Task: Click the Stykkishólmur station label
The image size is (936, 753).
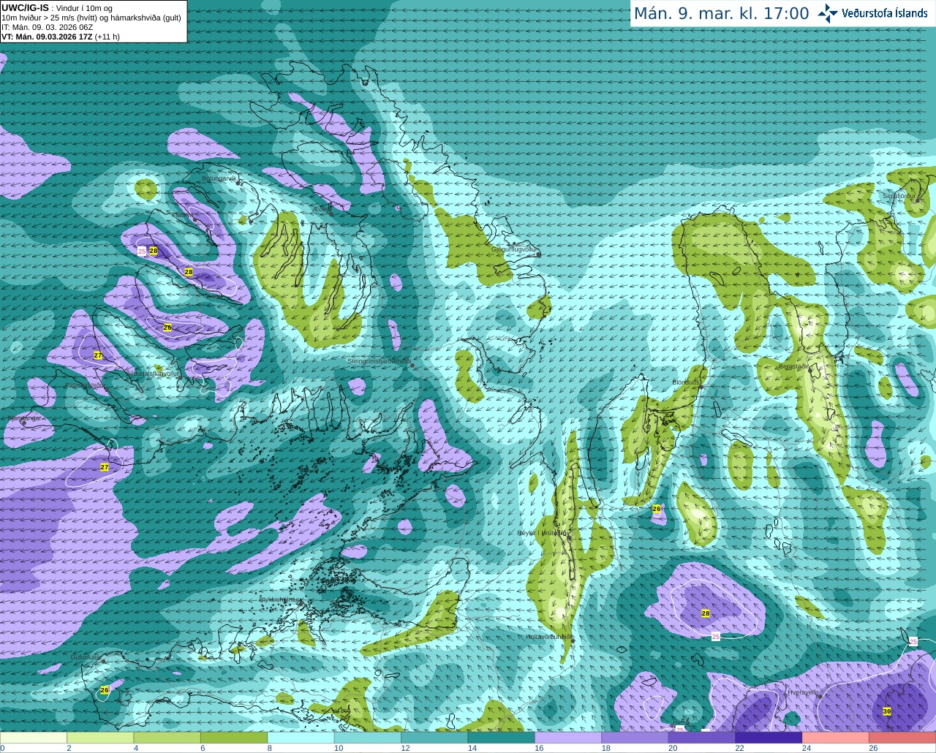Action: [x=279, y=599]
